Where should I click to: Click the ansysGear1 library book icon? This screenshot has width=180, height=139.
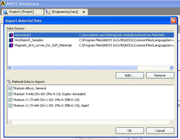[11, 35]
